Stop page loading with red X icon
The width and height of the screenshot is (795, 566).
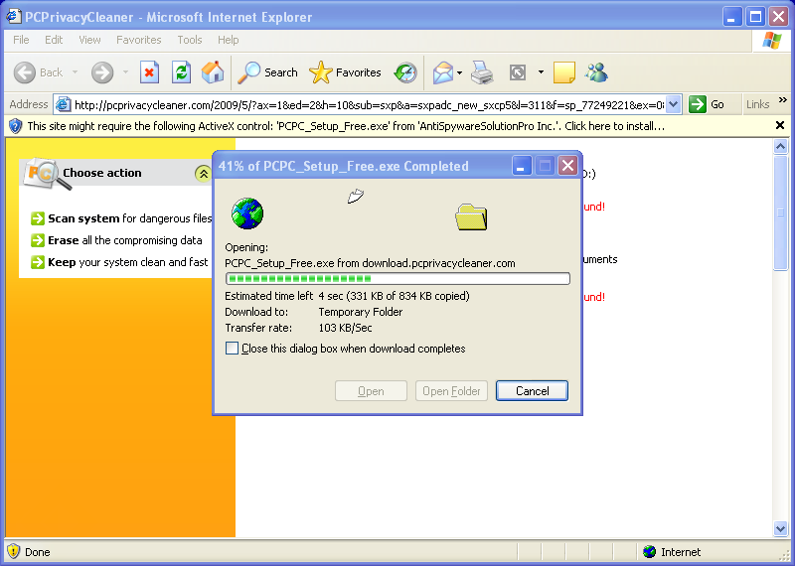pos(149,72)
